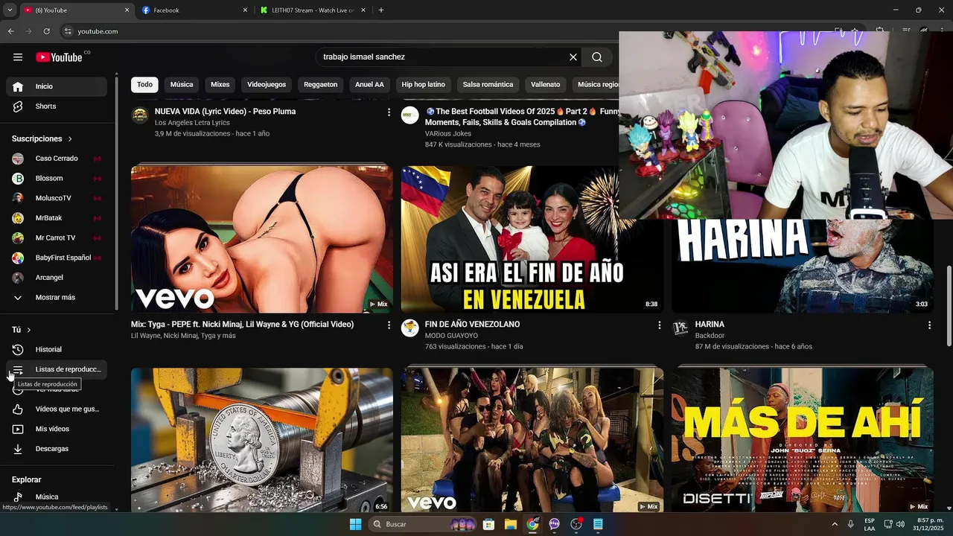
Task: Open the YouTube hamburger guide menu
Action: [x=18, y=57]
